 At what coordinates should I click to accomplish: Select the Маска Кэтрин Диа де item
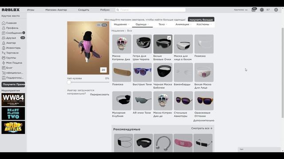click(163, 101)
